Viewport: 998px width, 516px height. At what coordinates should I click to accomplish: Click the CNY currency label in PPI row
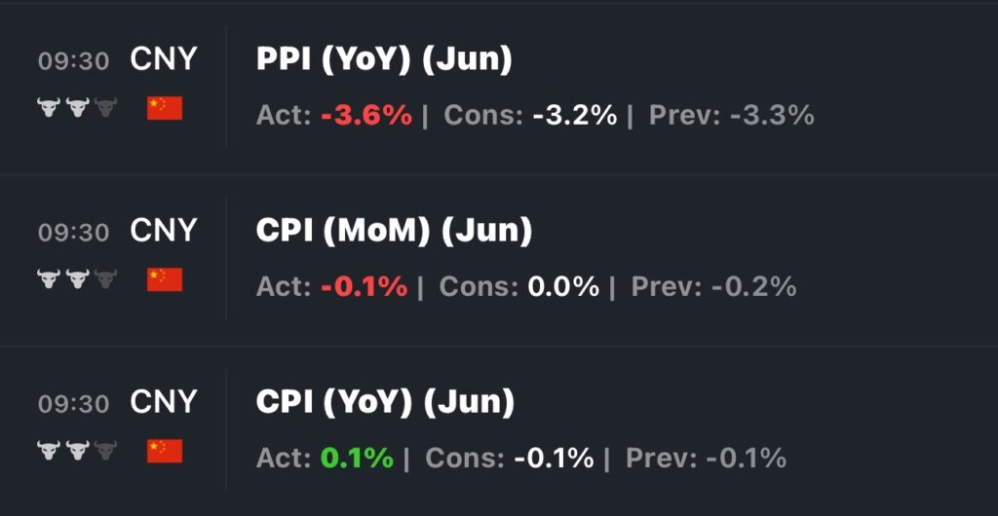[x=164, y=59]
